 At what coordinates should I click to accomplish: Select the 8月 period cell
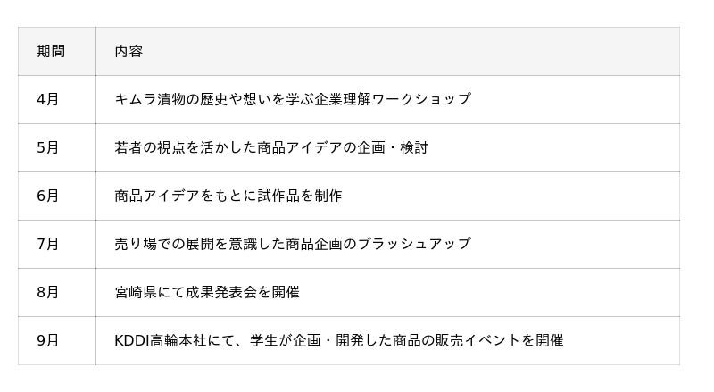click(x=48, y=293)
